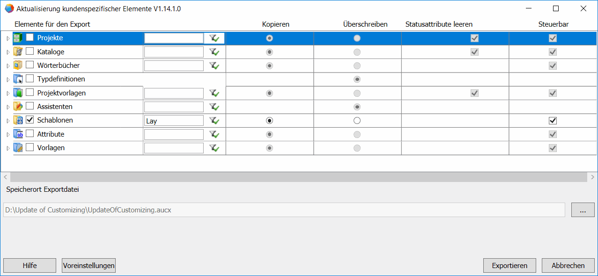Click the Projekte folder icon
This screenshot has height=276, width=598.
pyautogui.click(x=18, y=38)
